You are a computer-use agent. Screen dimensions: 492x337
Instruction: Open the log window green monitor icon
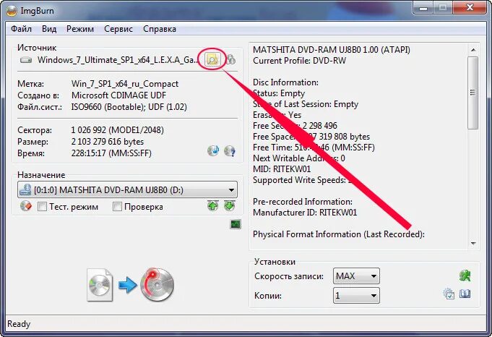236,224
